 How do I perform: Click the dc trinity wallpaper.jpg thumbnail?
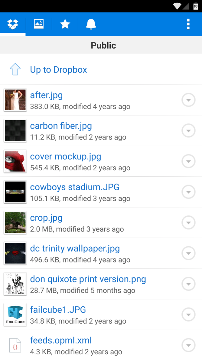tap(15, 253)
